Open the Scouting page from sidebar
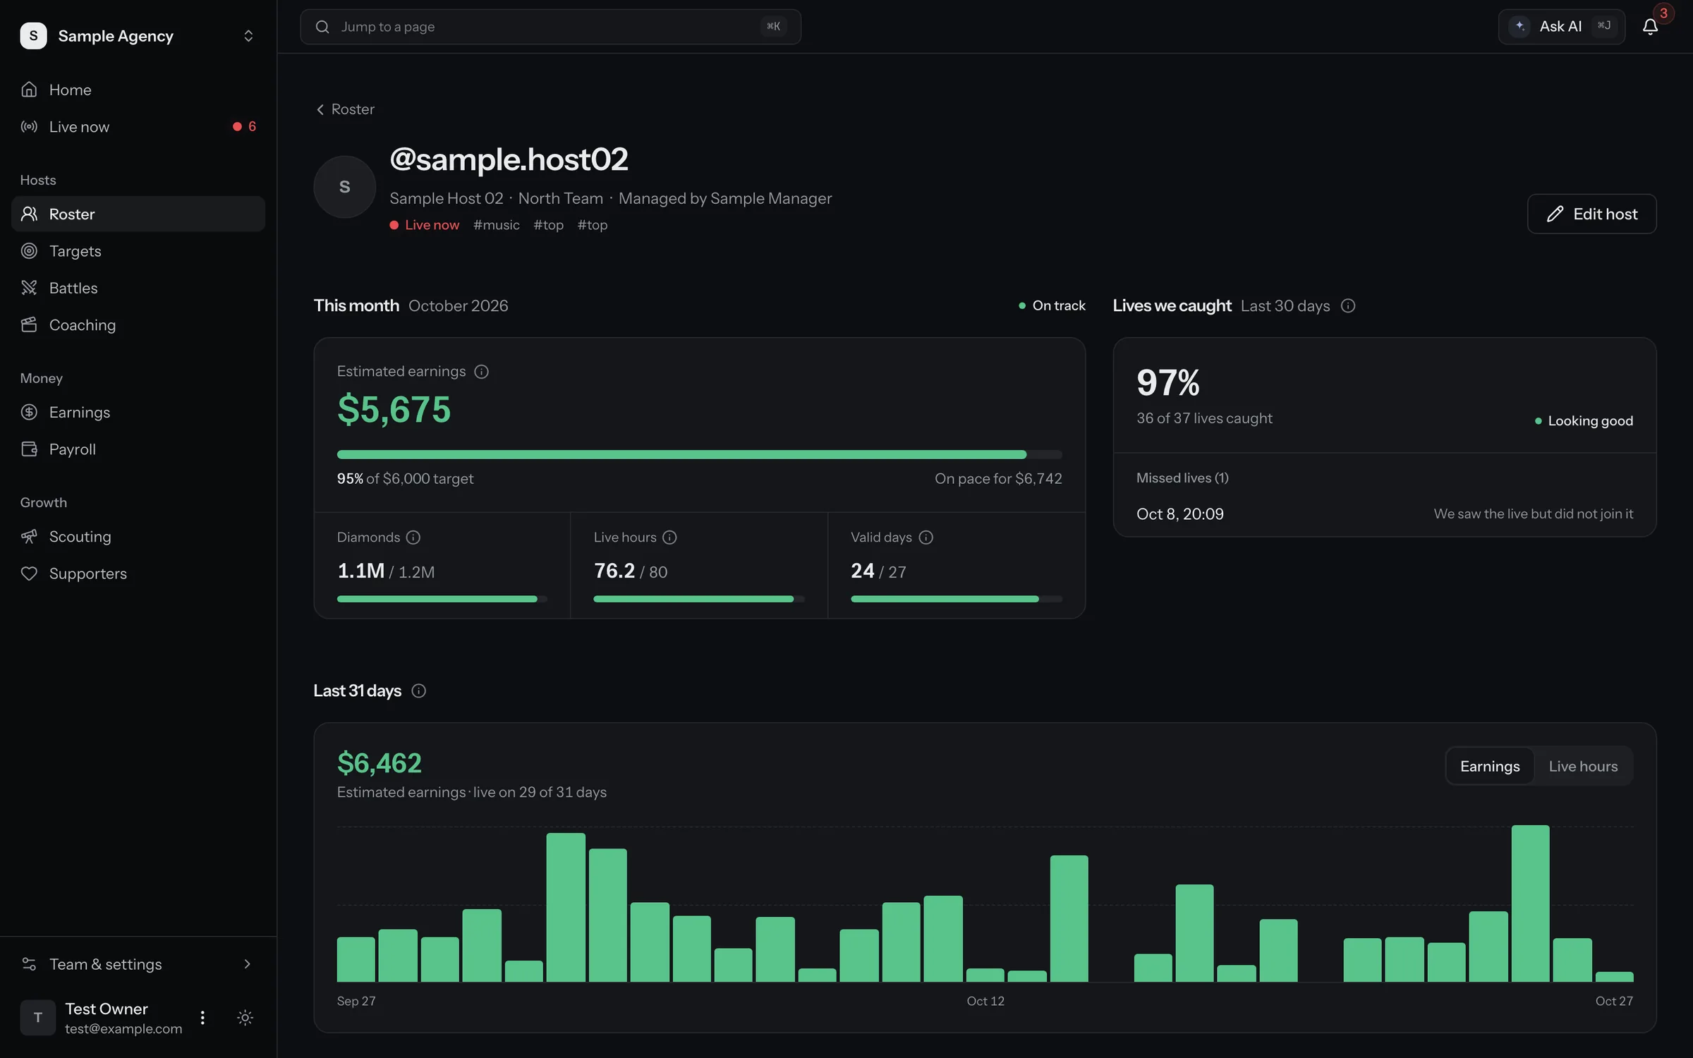Image resolution: width=1693 pixels, height=1058 pixels. (138, 537)
